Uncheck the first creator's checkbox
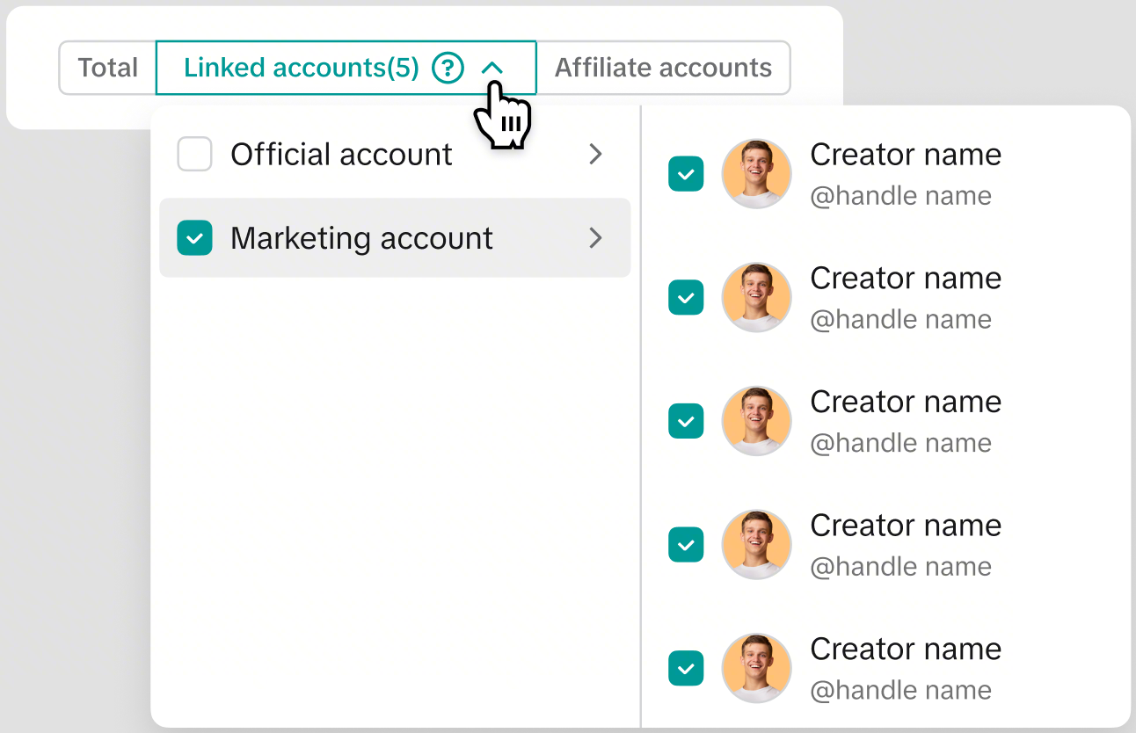This screenshot has height=733, width=1136. (686, 174)
